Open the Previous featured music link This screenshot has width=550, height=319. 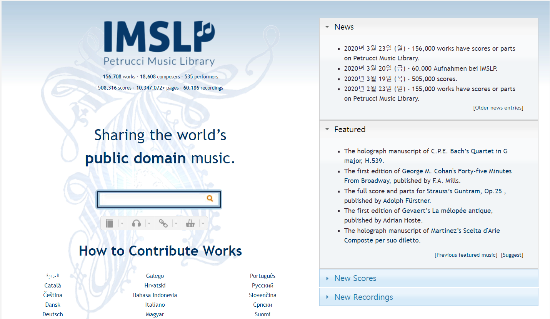[x=466, y=255]
